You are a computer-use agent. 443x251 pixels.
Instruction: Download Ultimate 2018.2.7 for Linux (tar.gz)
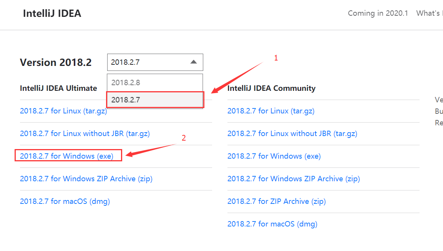coord(63,111)
